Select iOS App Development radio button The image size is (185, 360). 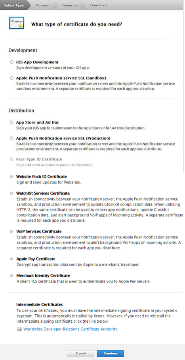coord(11,62)
